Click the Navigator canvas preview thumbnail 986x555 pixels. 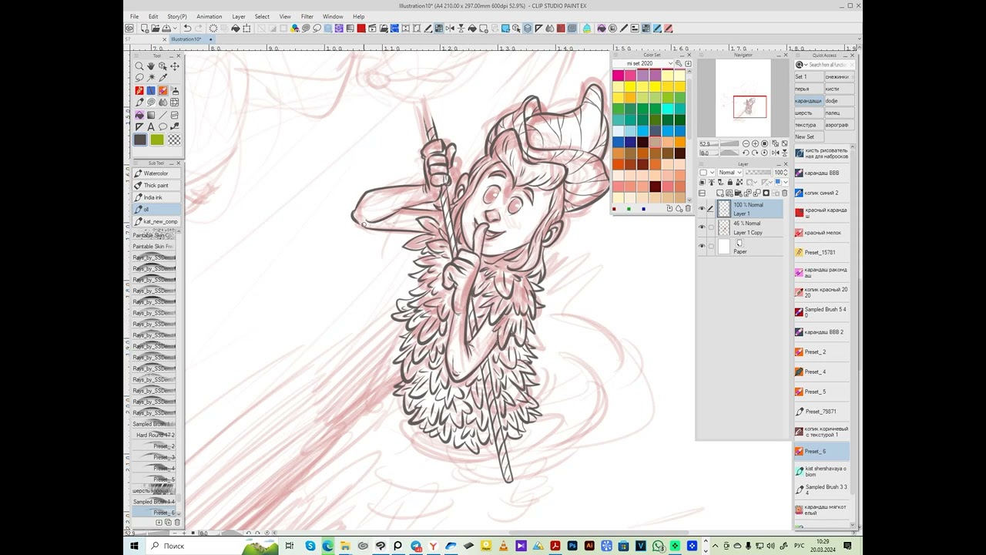tap(743, 98)
